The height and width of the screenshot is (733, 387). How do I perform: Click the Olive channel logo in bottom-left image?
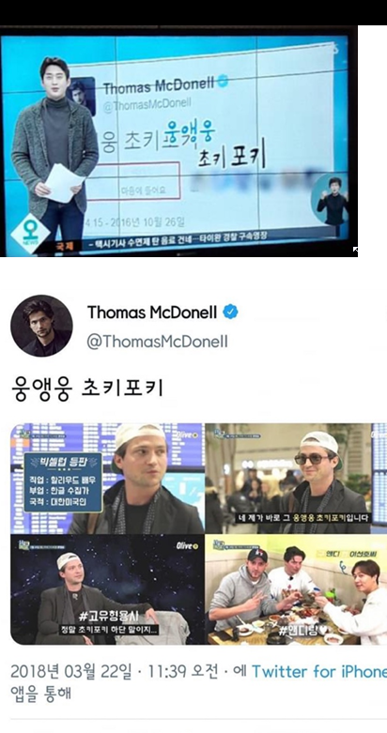coord(187,545)
